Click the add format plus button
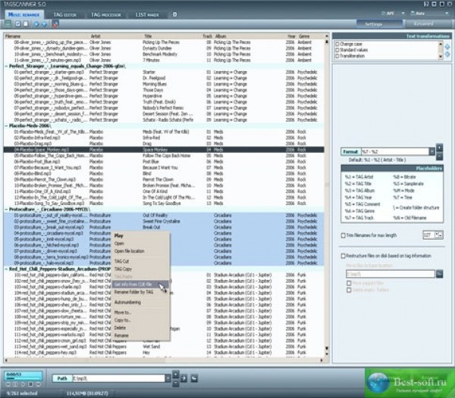455x398 pixels. pyautogui.click(x=439, y=149)
